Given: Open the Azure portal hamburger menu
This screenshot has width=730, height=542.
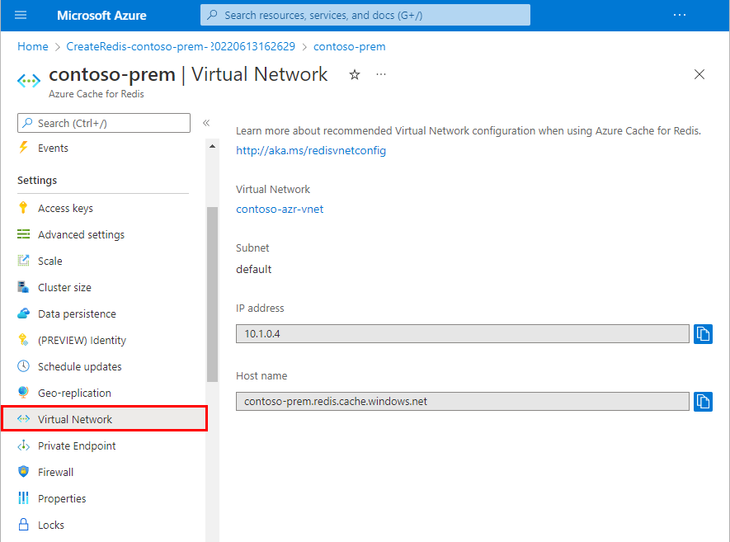Looking at the screenshot, I should tap(21, 15).
